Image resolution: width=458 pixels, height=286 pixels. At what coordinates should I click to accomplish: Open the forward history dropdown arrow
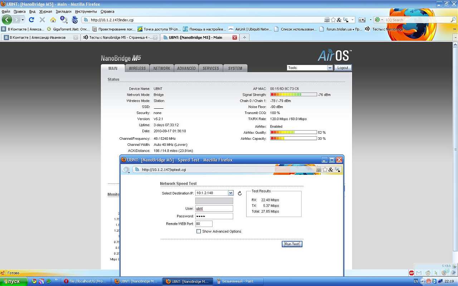23,20
